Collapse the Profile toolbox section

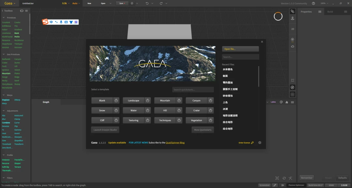pyautogui.click(x=4, y=155)
